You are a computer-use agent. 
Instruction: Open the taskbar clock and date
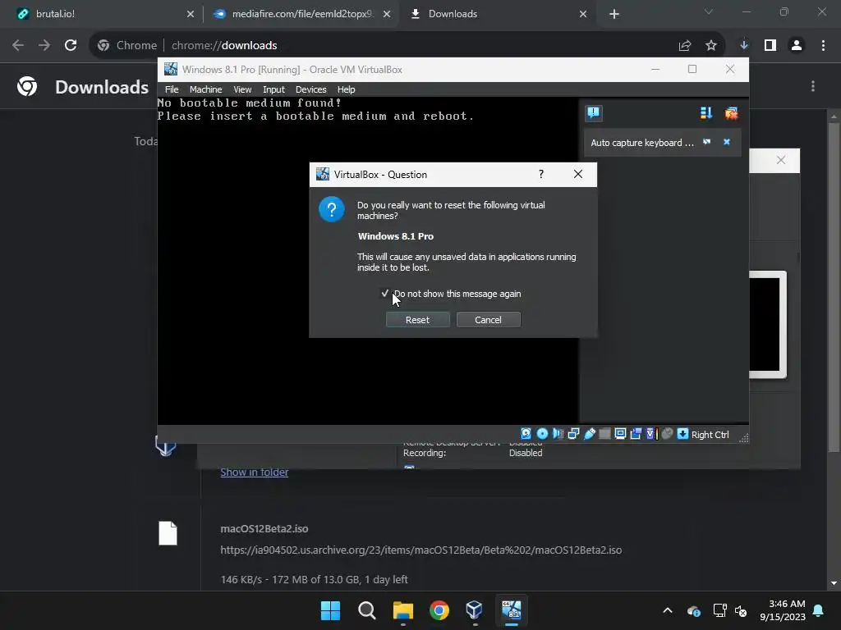tap(783, 610)
